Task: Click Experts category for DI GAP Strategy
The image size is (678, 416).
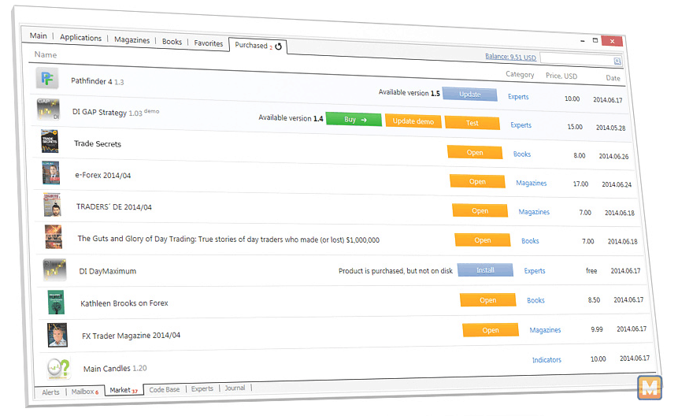Action: click(521, 125)
